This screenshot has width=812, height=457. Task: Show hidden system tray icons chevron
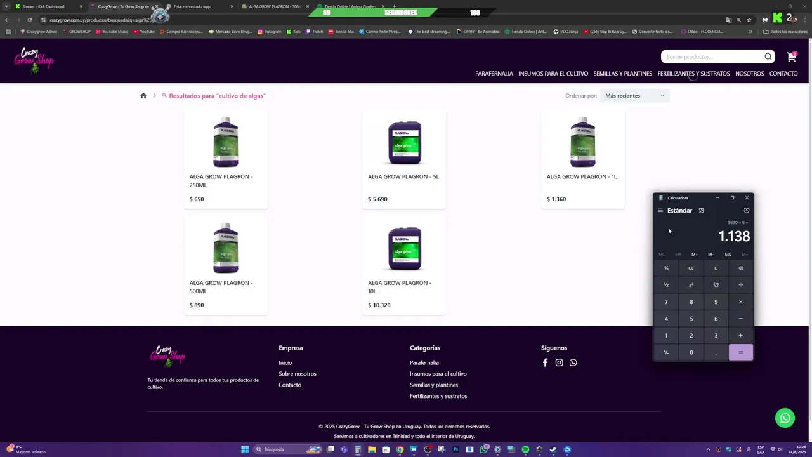[709, 449]
